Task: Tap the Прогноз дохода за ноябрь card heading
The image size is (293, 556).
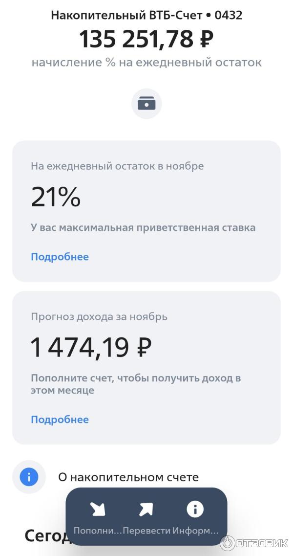Action: (99, 316)
